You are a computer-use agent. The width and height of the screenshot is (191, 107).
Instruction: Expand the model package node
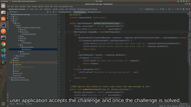click(x=19, y=38)
